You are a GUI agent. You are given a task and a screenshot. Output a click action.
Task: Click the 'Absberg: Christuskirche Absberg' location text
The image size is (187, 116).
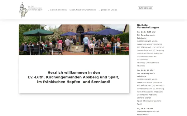pos(148,64)
